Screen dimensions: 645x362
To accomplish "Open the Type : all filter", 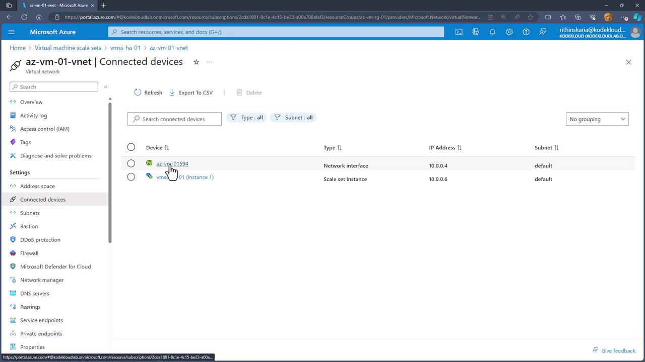I will [246, 118].
